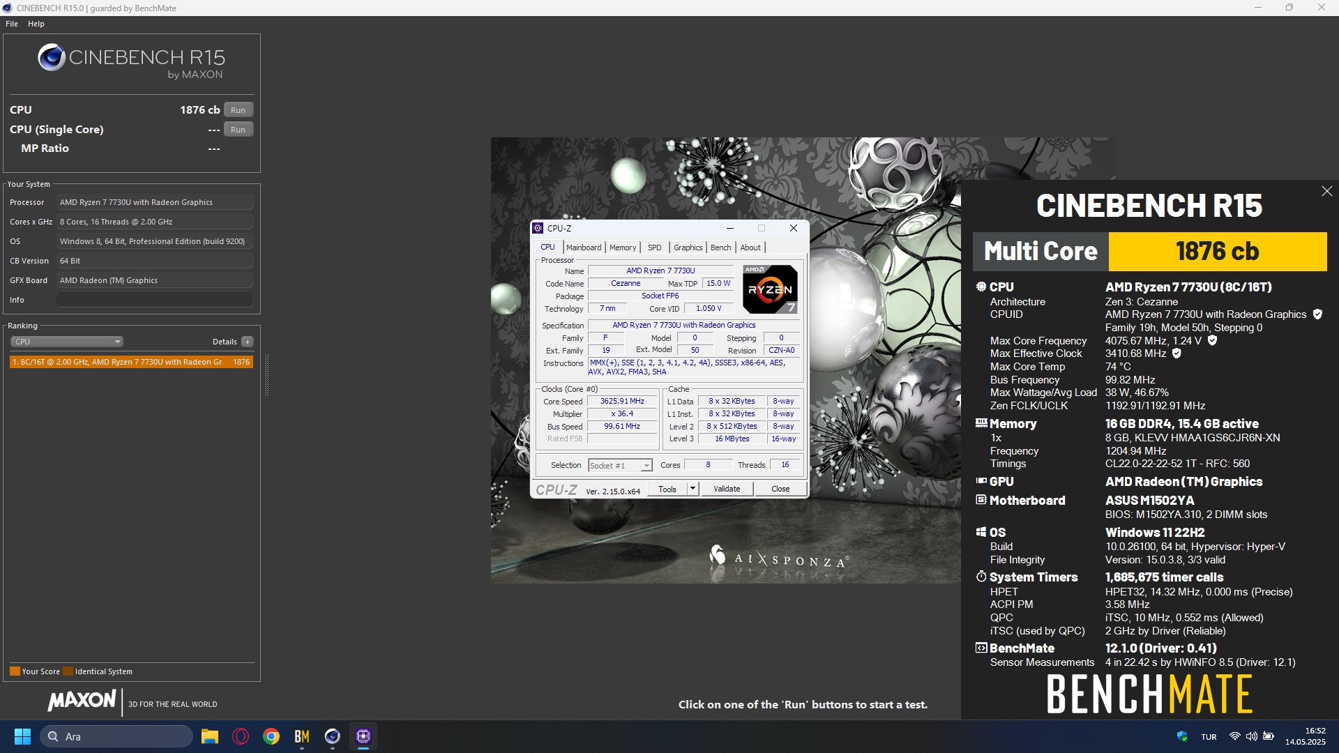Viewport: 1339px width, 753px height.
Task: Switch to CPU-Z Graphics tab
Action: 688,248
